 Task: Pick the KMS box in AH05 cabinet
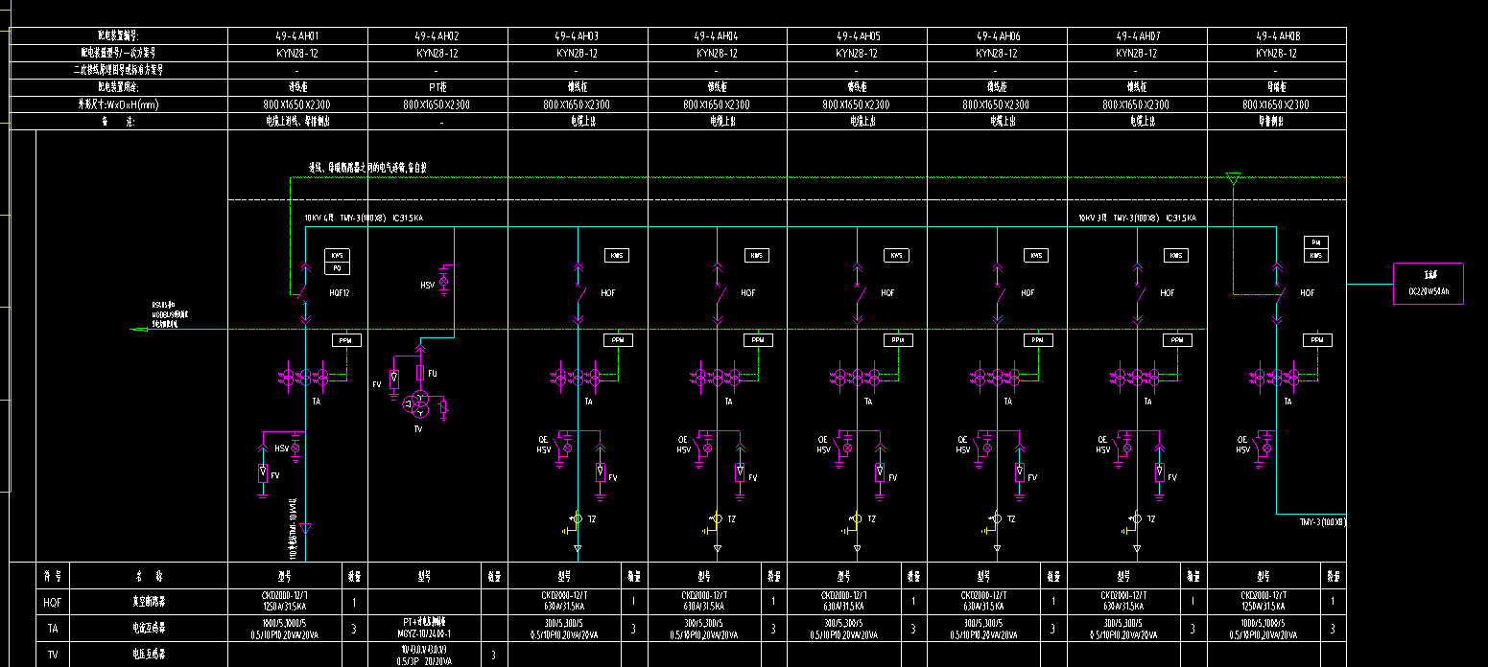(x=896, y=256)
